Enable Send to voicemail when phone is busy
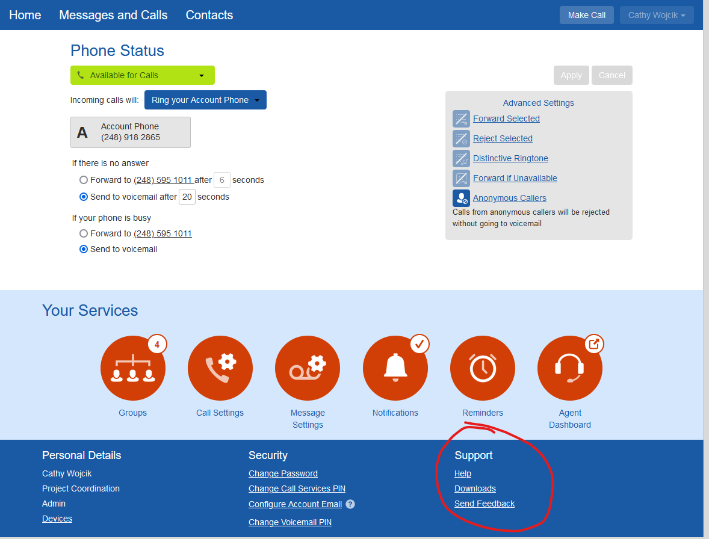 pos(83,249)
